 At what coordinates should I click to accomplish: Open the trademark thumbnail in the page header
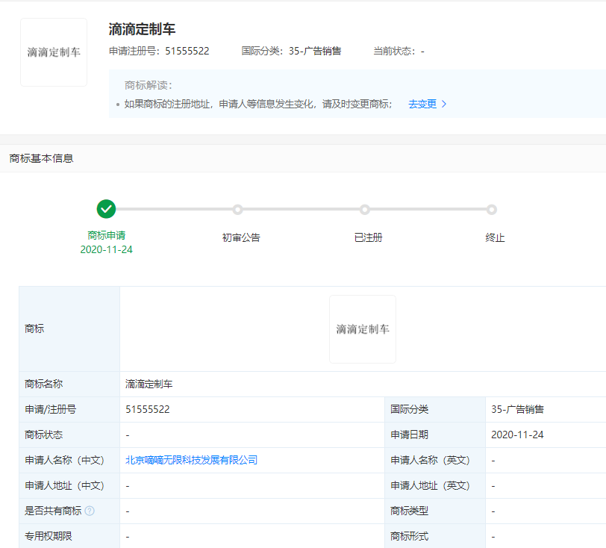tap(54, 52)
